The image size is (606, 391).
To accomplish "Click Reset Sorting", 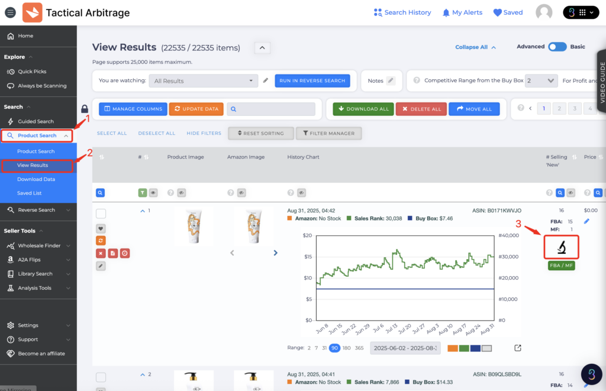I will coord(261,133).
